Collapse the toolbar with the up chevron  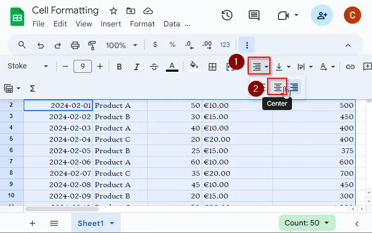click(348, 45)
